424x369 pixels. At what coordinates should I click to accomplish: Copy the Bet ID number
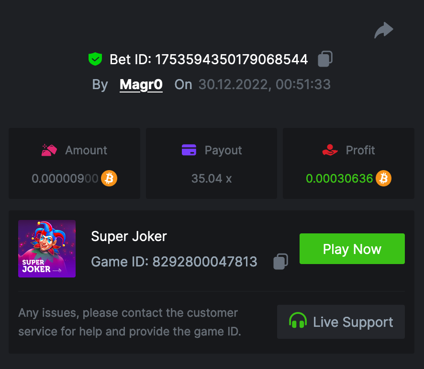tap(325, 59)
